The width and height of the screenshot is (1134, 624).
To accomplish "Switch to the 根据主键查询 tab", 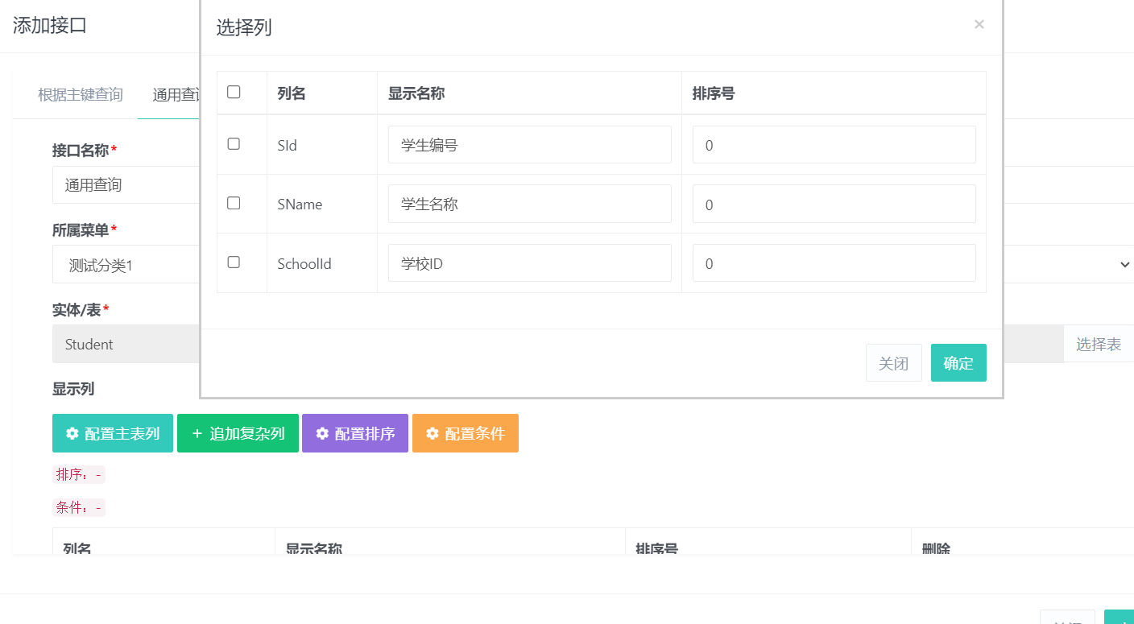I will 79,94.
